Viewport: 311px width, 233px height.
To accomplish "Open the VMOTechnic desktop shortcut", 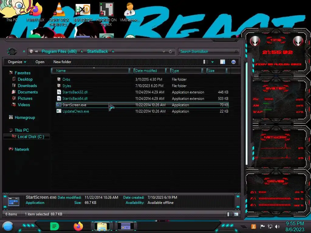I will 130,12.
